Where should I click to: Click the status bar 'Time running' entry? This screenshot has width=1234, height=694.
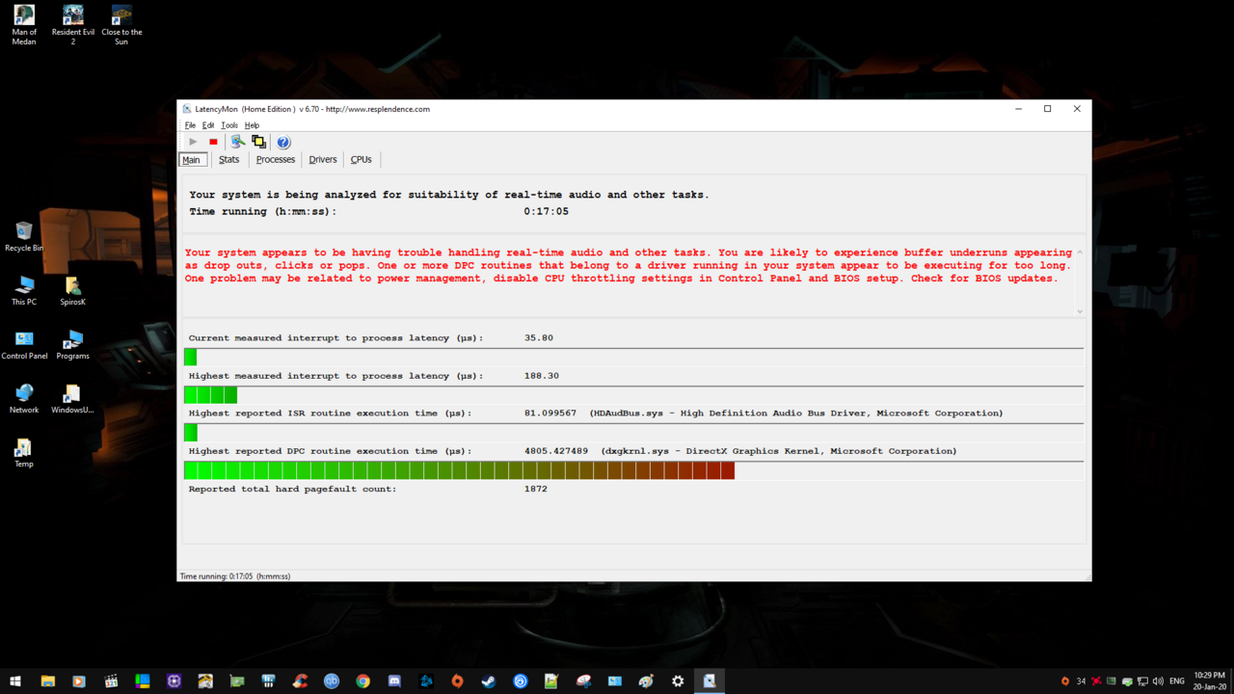click(x=234, y=576)
